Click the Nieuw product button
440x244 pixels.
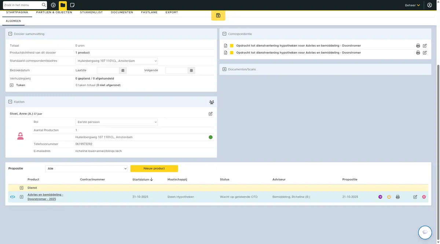click(154, 169)
